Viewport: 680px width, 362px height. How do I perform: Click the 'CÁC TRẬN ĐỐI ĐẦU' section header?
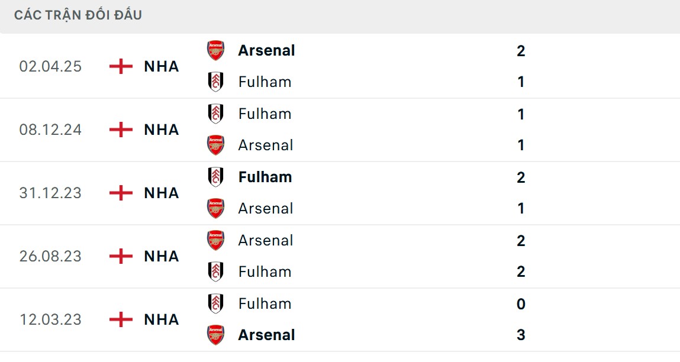click(x=78, y=15)
